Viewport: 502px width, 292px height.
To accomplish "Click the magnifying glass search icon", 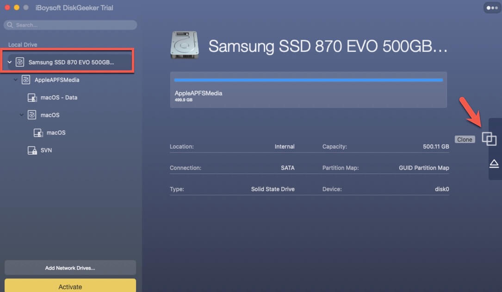I will point(11,25).
